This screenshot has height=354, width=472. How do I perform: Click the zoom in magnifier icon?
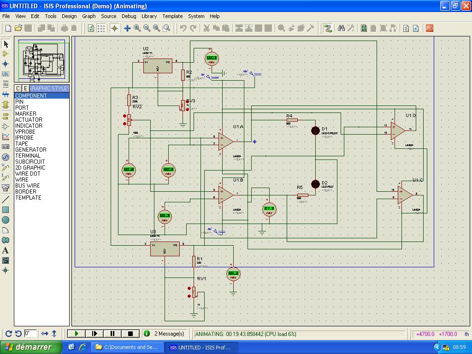click(x=137, y=28)
